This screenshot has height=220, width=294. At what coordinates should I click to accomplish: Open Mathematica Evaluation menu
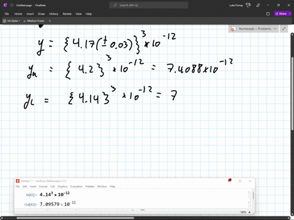click(77, 186)
